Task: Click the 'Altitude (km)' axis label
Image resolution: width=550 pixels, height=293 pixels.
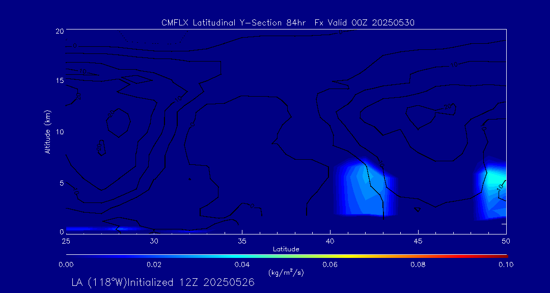Action: 47,132
